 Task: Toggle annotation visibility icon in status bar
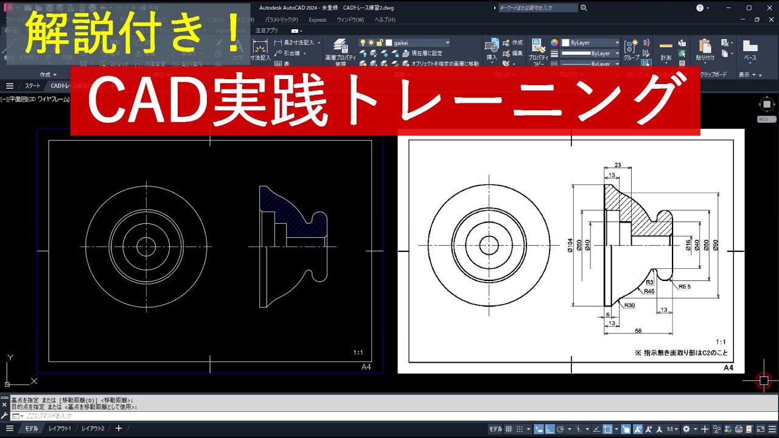637,429
